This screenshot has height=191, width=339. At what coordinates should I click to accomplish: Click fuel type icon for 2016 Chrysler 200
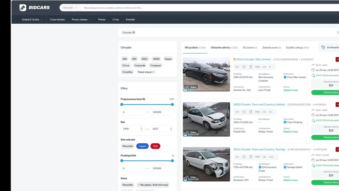coord(251,67)
